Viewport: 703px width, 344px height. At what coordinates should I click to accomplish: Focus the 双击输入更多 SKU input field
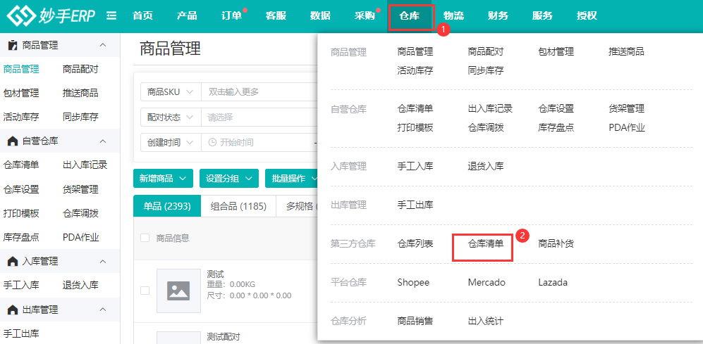(260, 92)
